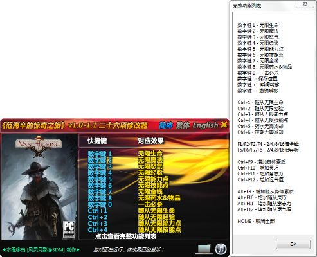Screen dimensions: 317x257
Task: Switch trainer language to 繁体
Action: (x=183, y=125)
